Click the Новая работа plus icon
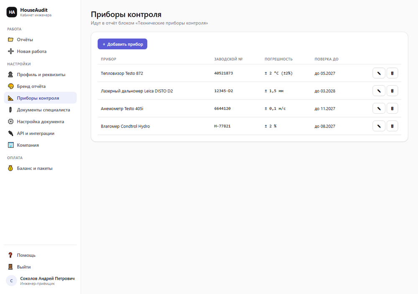Viewport: 418px width, 294px height. click(x=11, y=51)
